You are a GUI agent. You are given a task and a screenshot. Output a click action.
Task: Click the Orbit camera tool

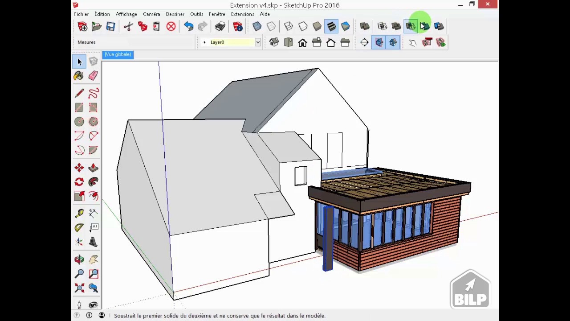[79, 259]
